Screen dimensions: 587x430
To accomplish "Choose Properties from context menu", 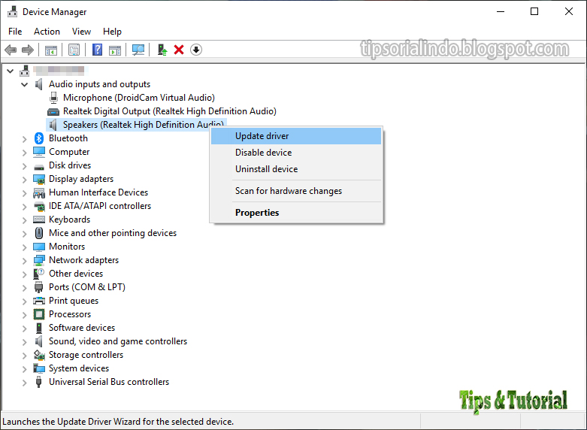I will [296, 213].
